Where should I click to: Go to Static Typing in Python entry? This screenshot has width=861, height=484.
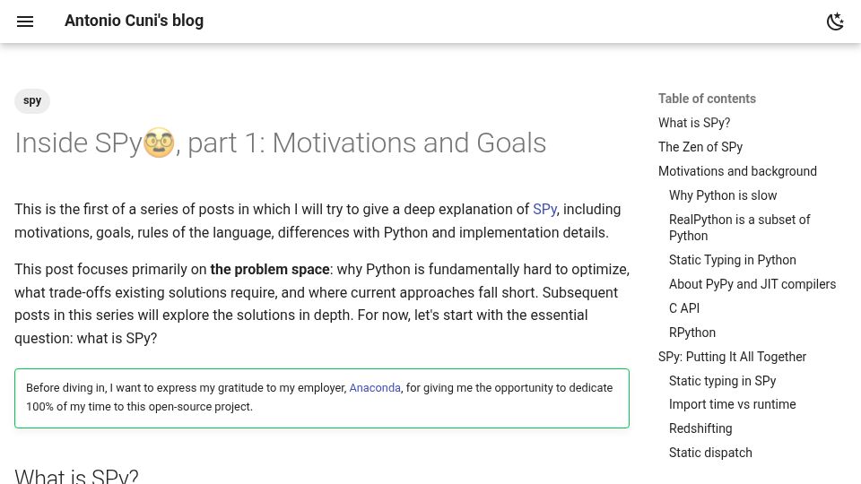[732, 260]
